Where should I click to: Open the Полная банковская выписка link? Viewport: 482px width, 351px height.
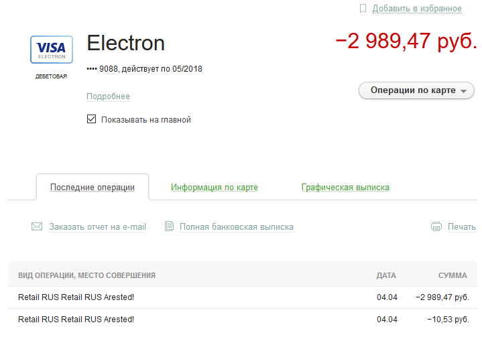pos(237,226)
